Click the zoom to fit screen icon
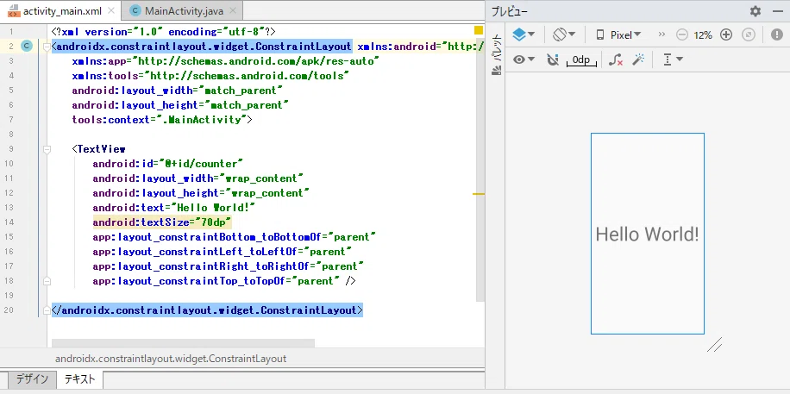 point(749,34)
